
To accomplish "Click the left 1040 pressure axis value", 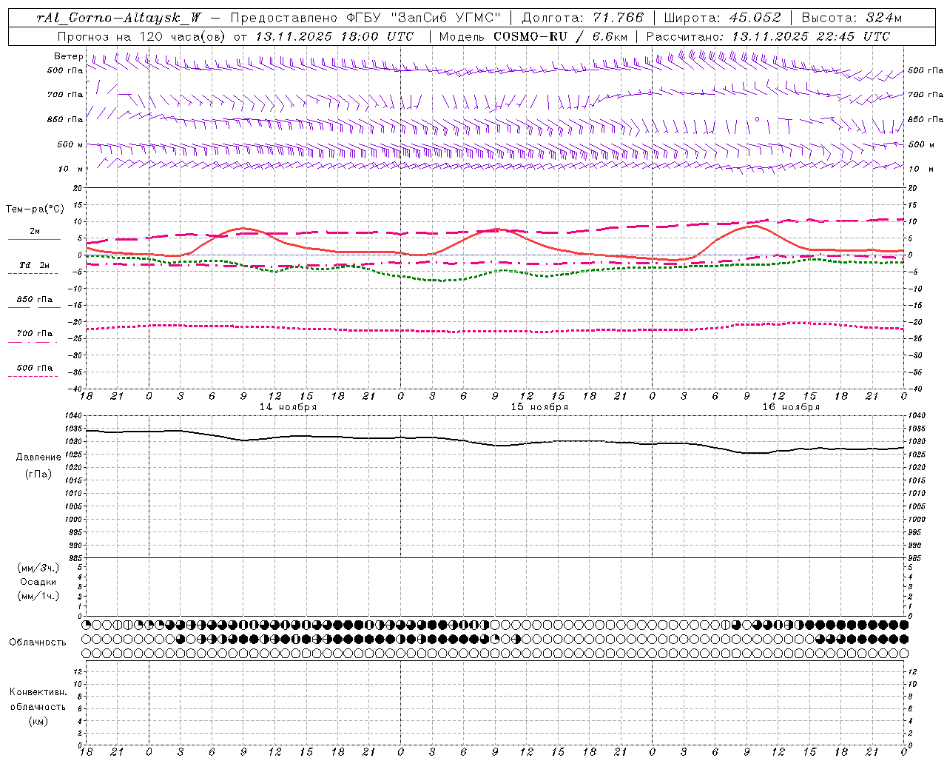I will [x=74, y=415].
